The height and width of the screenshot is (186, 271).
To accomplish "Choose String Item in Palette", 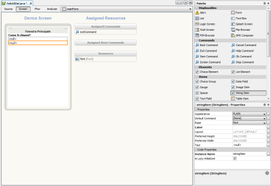I will click(x=248, y=93).
